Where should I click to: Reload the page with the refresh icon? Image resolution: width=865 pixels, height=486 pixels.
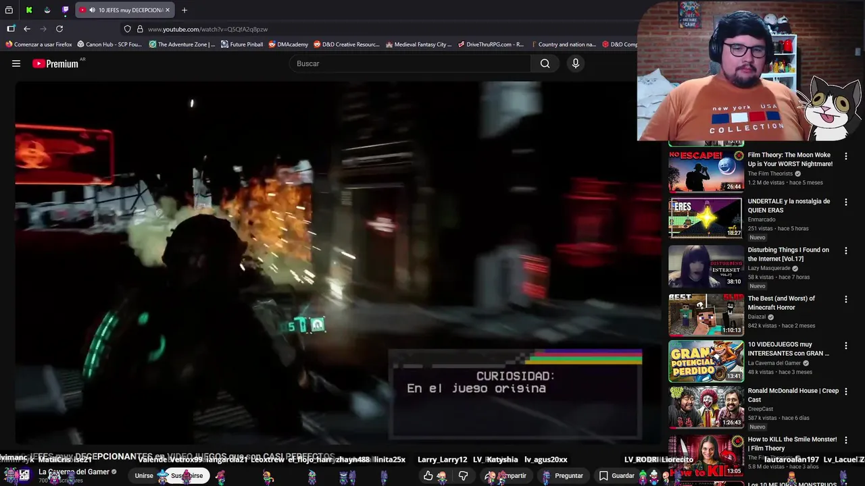[x=59, y=29]
